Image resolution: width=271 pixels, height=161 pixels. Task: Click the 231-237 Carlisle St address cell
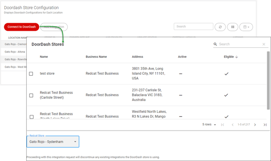coord(147,95)
